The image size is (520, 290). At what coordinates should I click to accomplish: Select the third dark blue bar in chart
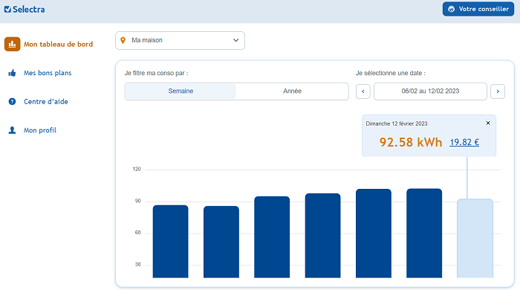tap(272, 237)
